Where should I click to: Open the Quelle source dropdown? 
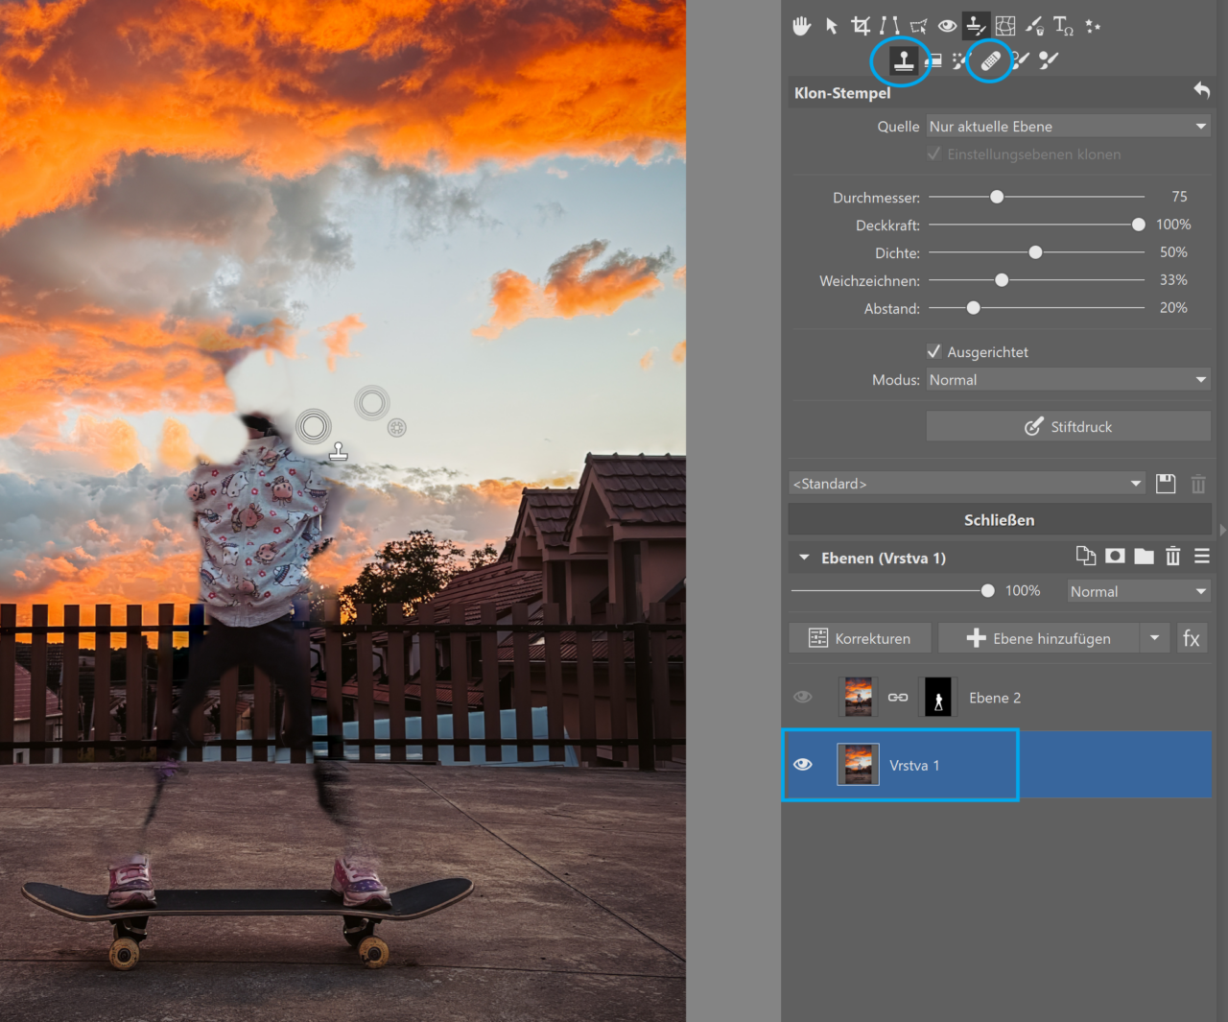1067,127
